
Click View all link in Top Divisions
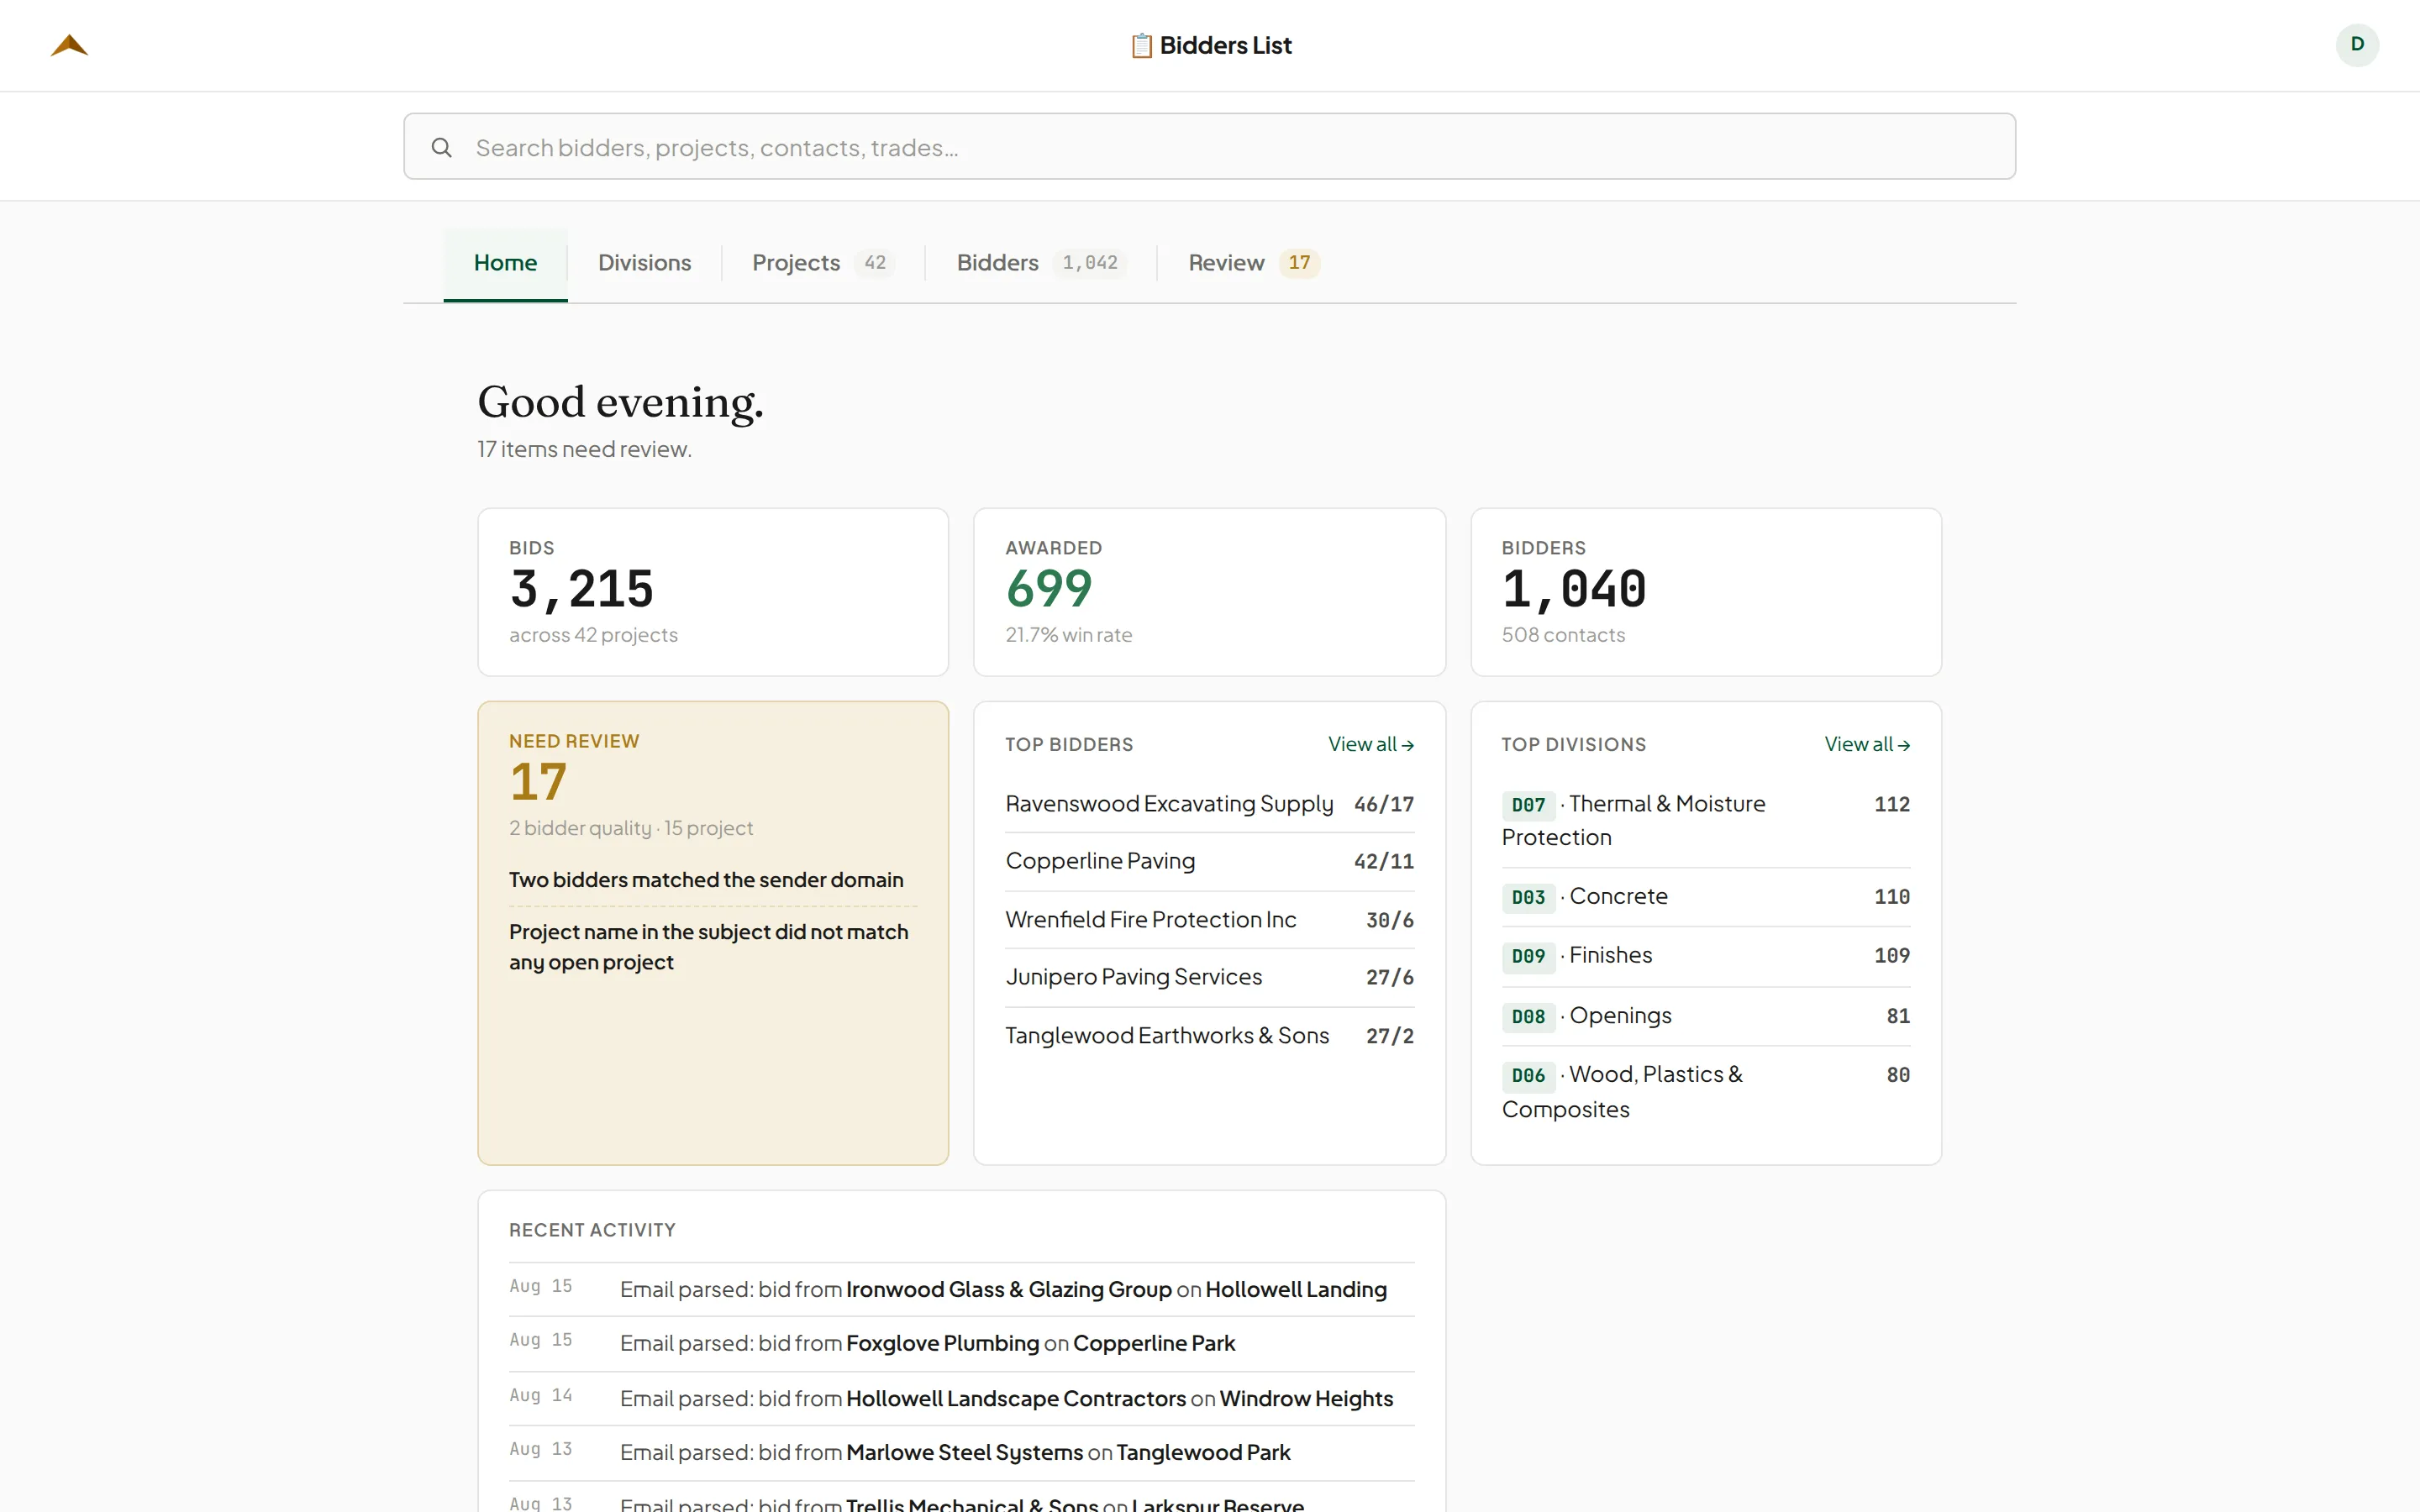point(1866,745)
